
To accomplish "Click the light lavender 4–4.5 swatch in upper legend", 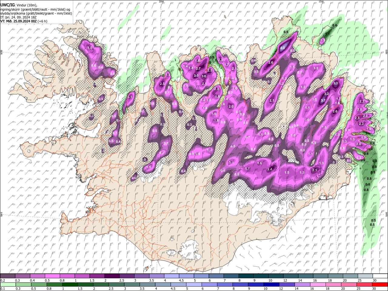I will pos(171,276).
